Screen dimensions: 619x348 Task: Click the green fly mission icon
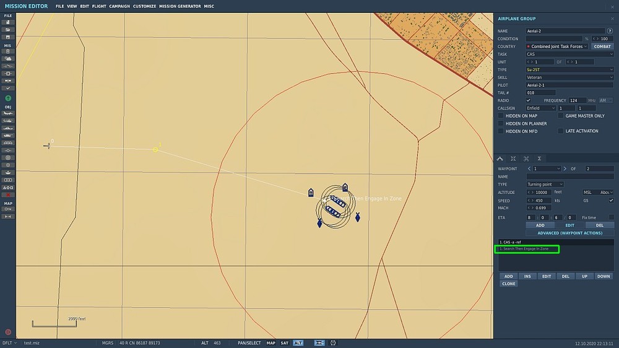tap(7, 98)
